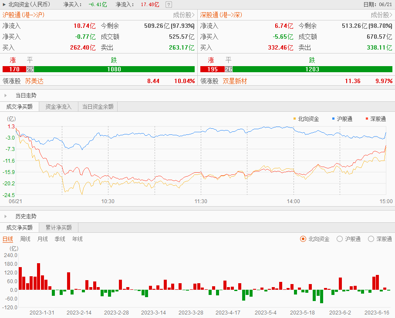Click the question mark help icon

tap(169, 4)
